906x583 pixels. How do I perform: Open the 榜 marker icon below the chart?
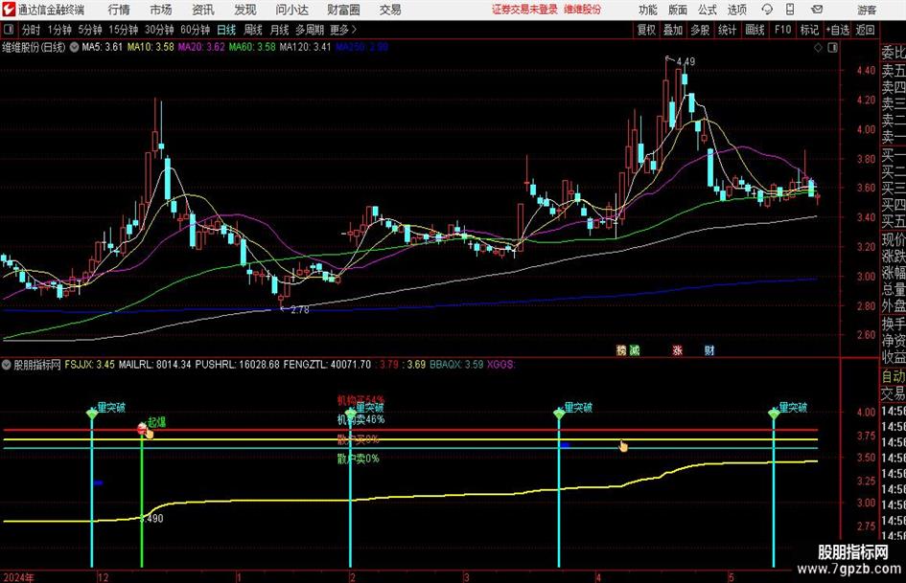621,349
